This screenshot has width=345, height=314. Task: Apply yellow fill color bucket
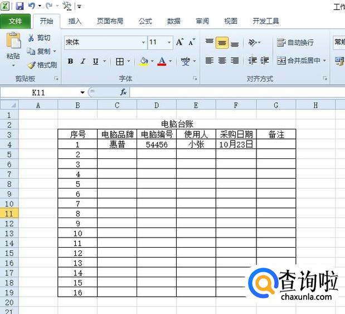point(144,61)
